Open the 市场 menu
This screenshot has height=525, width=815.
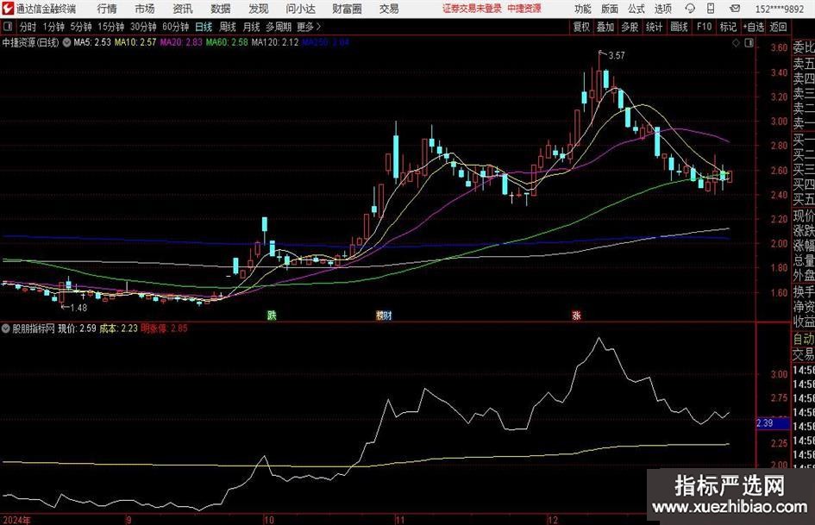coord(145,9)
